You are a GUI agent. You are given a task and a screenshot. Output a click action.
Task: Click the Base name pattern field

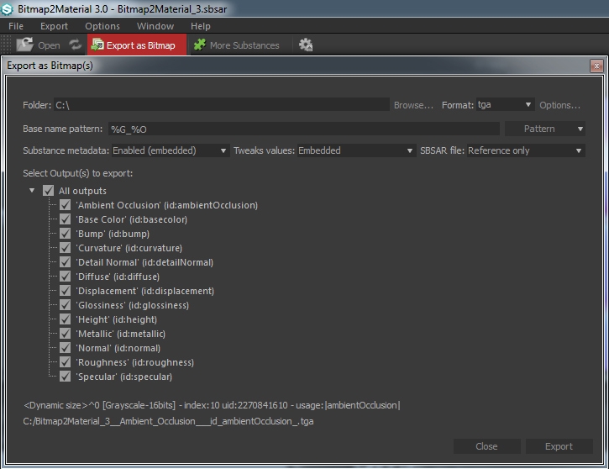[x=304, y=129]
